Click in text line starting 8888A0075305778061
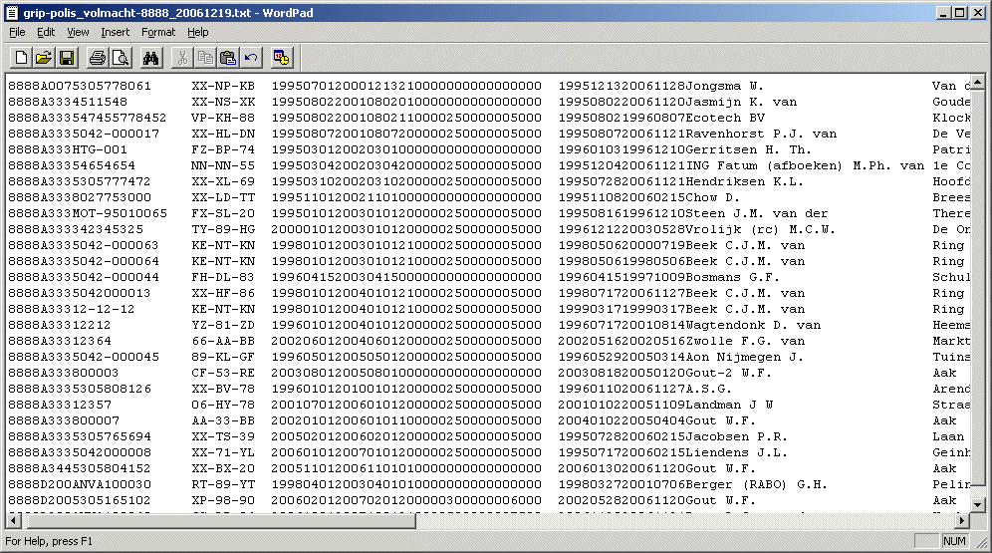 (x=80, y=86)
